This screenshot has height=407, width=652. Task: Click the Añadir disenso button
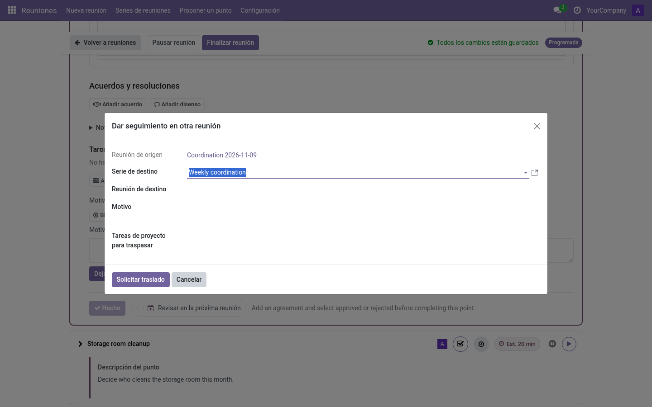click(x=177, y=104)
